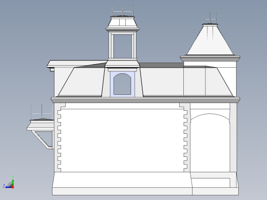Click the blue Z axis of the orientation triad
The image size is (267, 200).
tap(7, 187)
